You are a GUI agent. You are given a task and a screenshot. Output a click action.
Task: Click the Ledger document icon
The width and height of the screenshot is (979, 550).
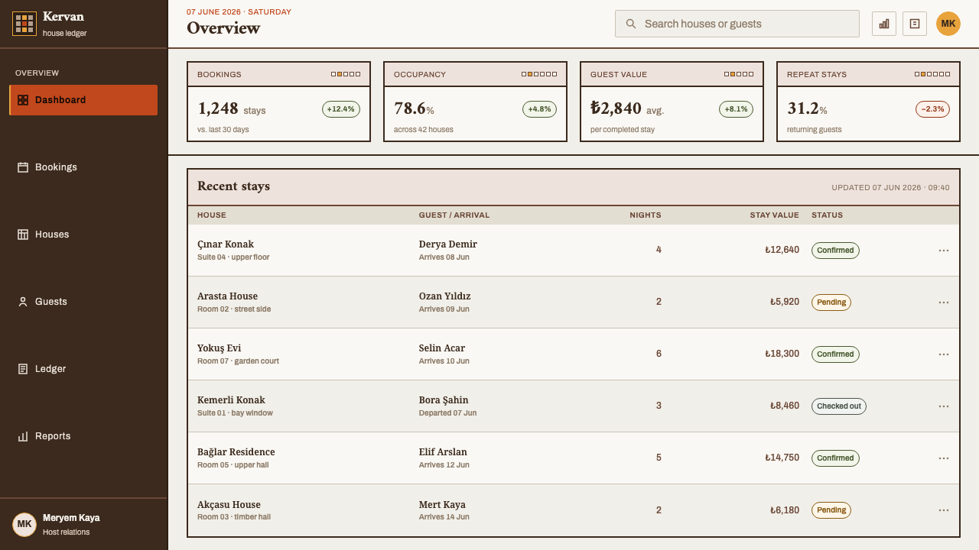click(x=23, y=369)
